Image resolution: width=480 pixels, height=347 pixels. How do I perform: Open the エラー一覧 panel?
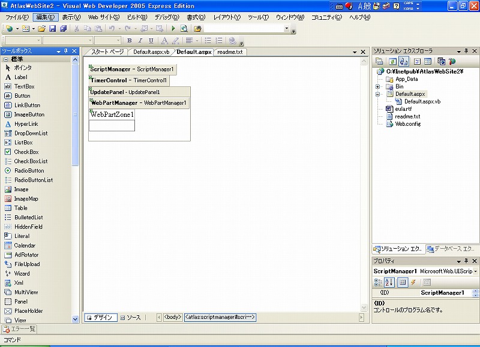pyautogui.click(x=20, y=329)
